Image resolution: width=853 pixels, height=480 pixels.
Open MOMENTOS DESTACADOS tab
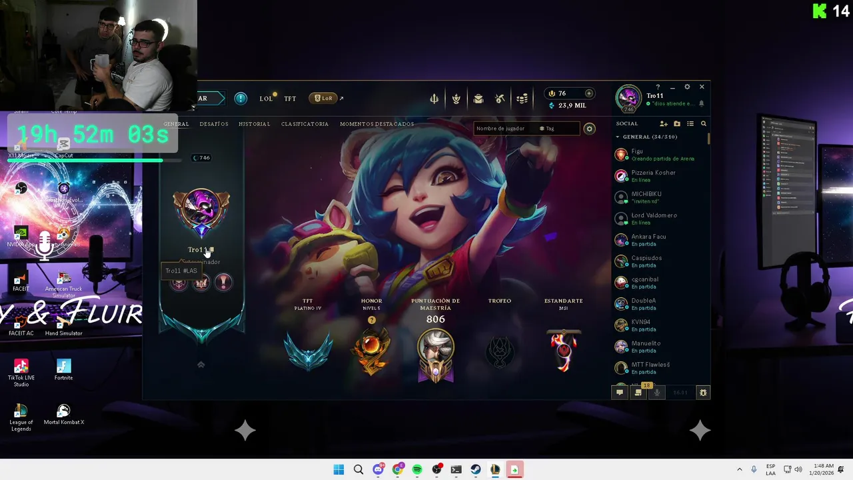pos(377,124)
